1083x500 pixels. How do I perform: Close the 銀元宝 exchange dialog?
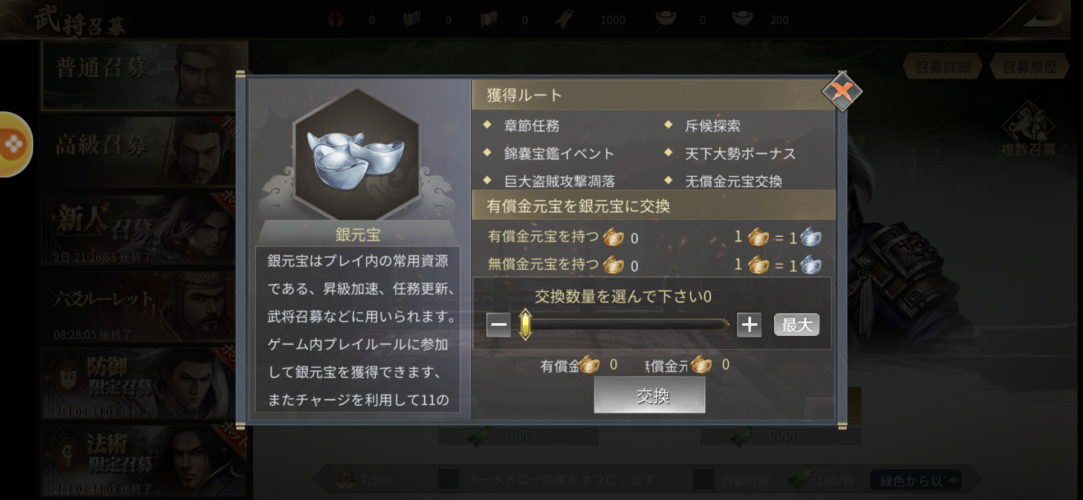click(x=842, y=92)
